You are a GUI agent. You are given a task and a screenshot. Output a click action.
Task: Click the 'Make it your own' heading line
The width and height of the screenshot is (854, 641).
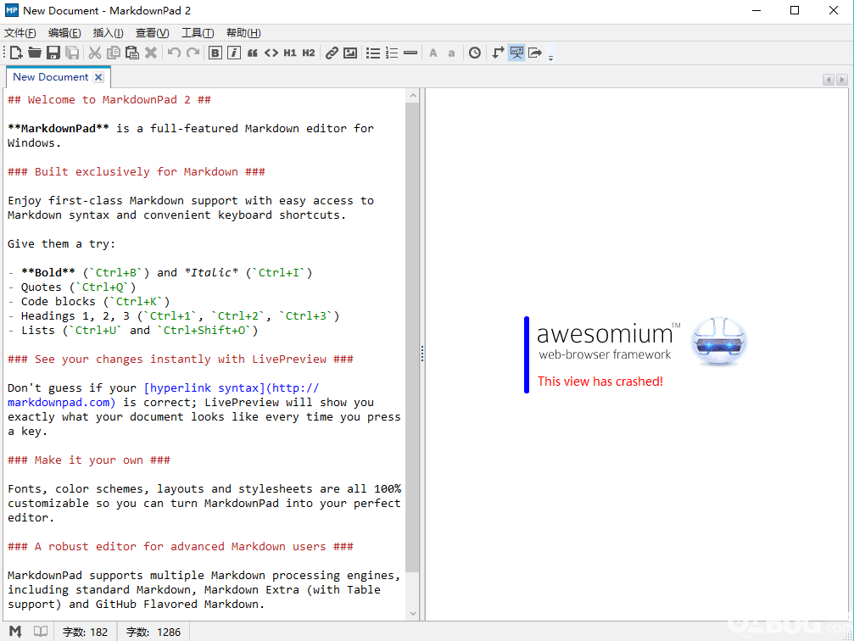pyautogui.click(x=89, y=460)
